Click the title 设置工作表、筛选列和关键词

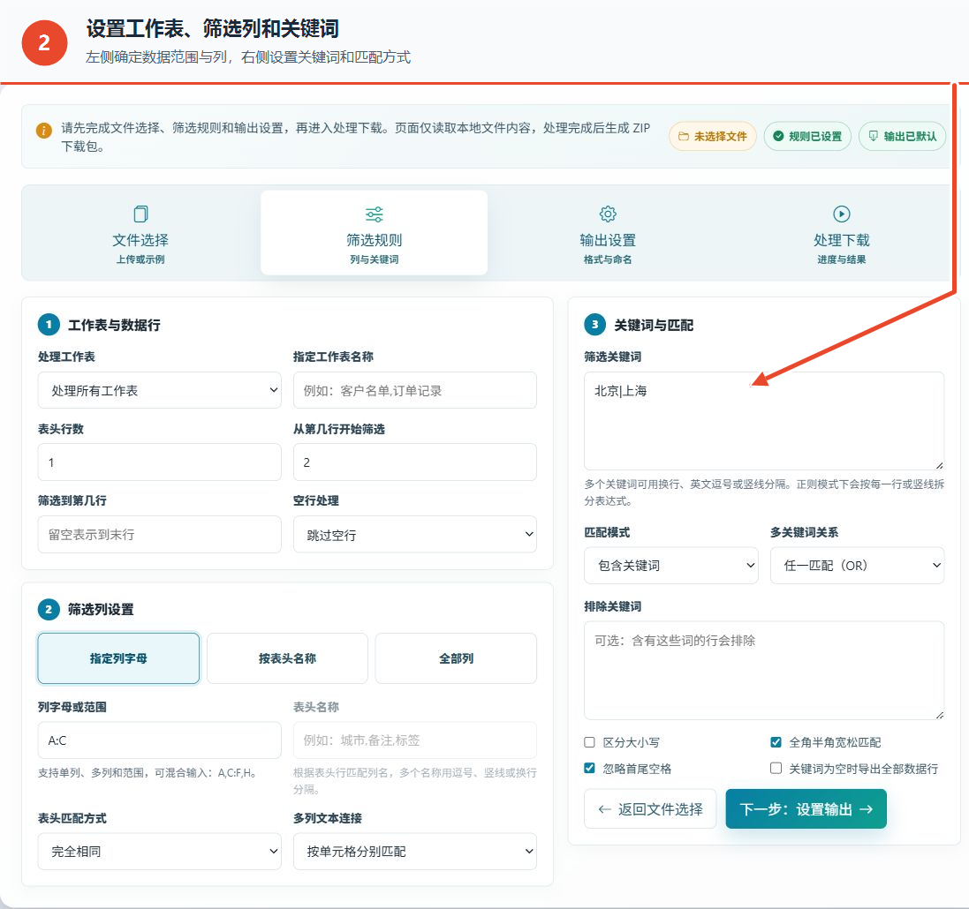[x=212, y=28]
